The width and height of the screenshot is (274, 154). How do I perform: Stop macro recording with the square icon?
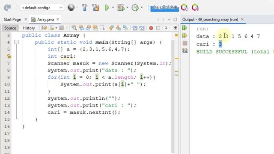coord(158,28)
